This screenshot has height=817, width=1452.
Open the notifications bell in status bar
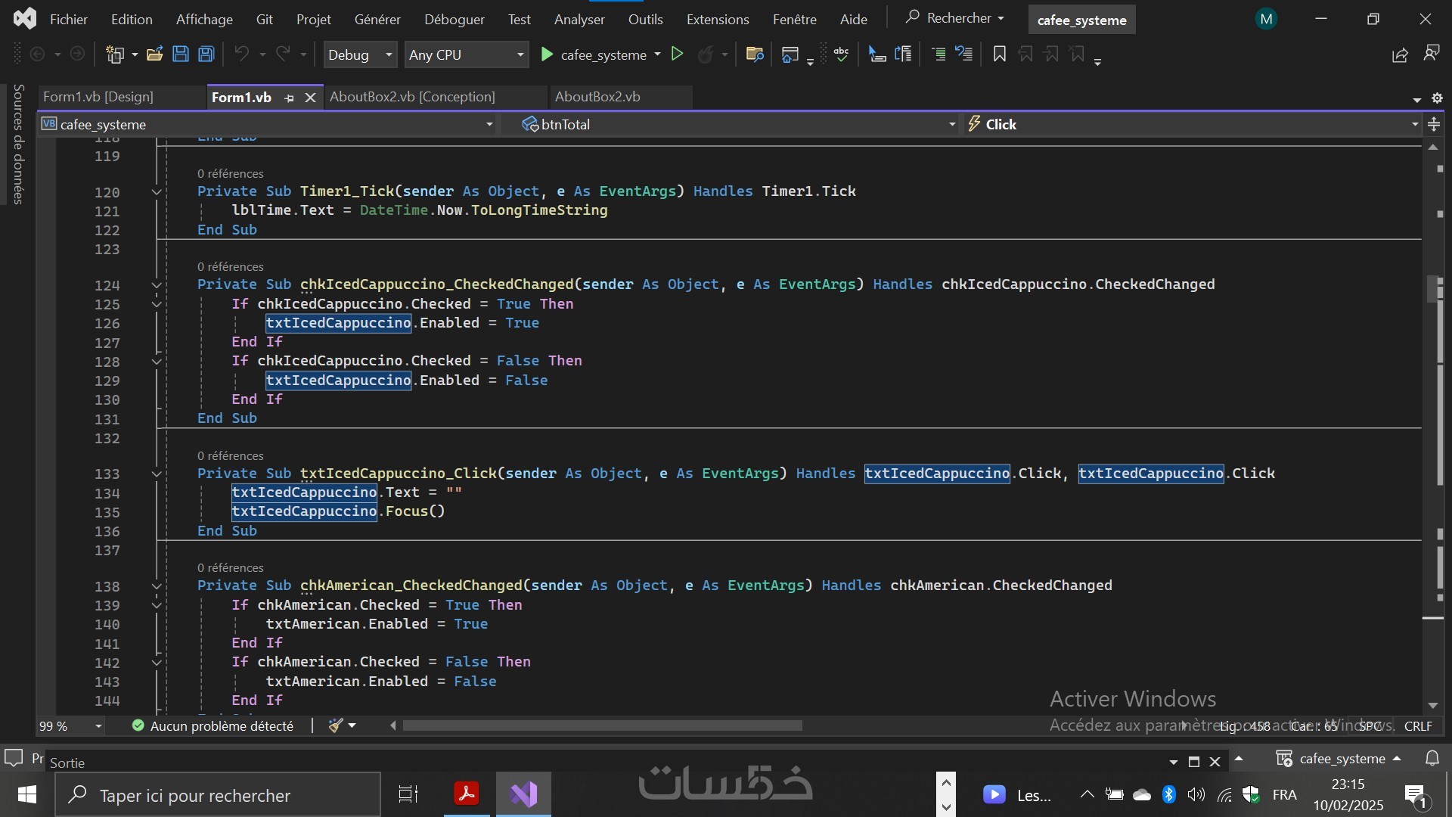pyautogui.click(x=1432, y=759)
